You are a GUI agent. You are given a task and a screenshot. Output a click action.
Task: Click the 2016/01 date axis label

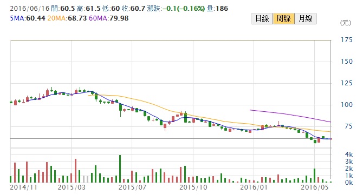(254, 187)
